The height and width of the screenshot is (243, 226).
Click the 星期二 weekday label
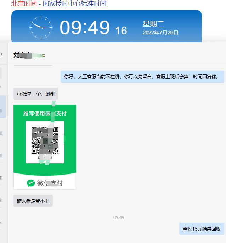tap(153, 24)
